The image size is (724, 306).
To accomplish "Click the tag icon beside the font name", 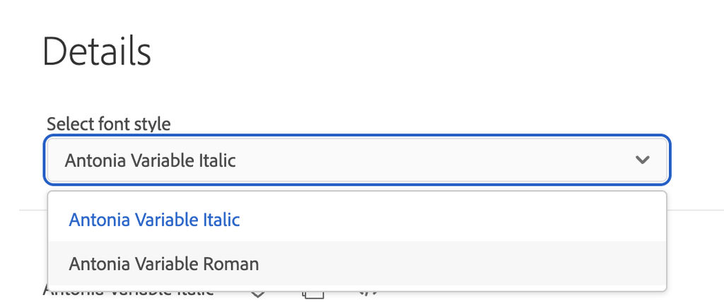I will pyautogui.click(x=258, y=293).
